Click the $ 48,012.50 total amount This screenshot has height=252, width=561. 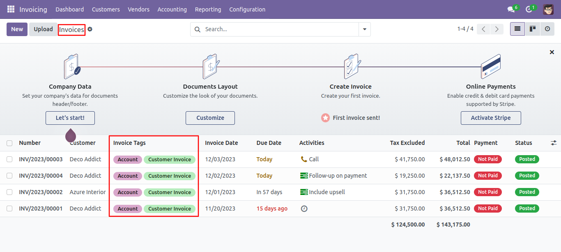point(455,159)
